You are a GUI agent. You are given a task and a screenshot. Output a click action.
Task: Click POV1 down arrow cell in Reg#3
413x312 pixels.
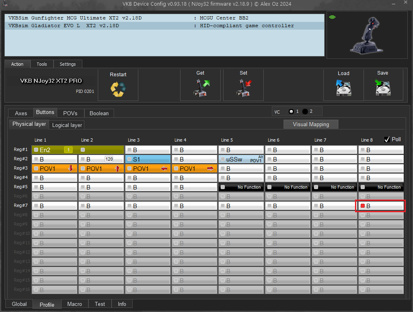pos(55,168)
